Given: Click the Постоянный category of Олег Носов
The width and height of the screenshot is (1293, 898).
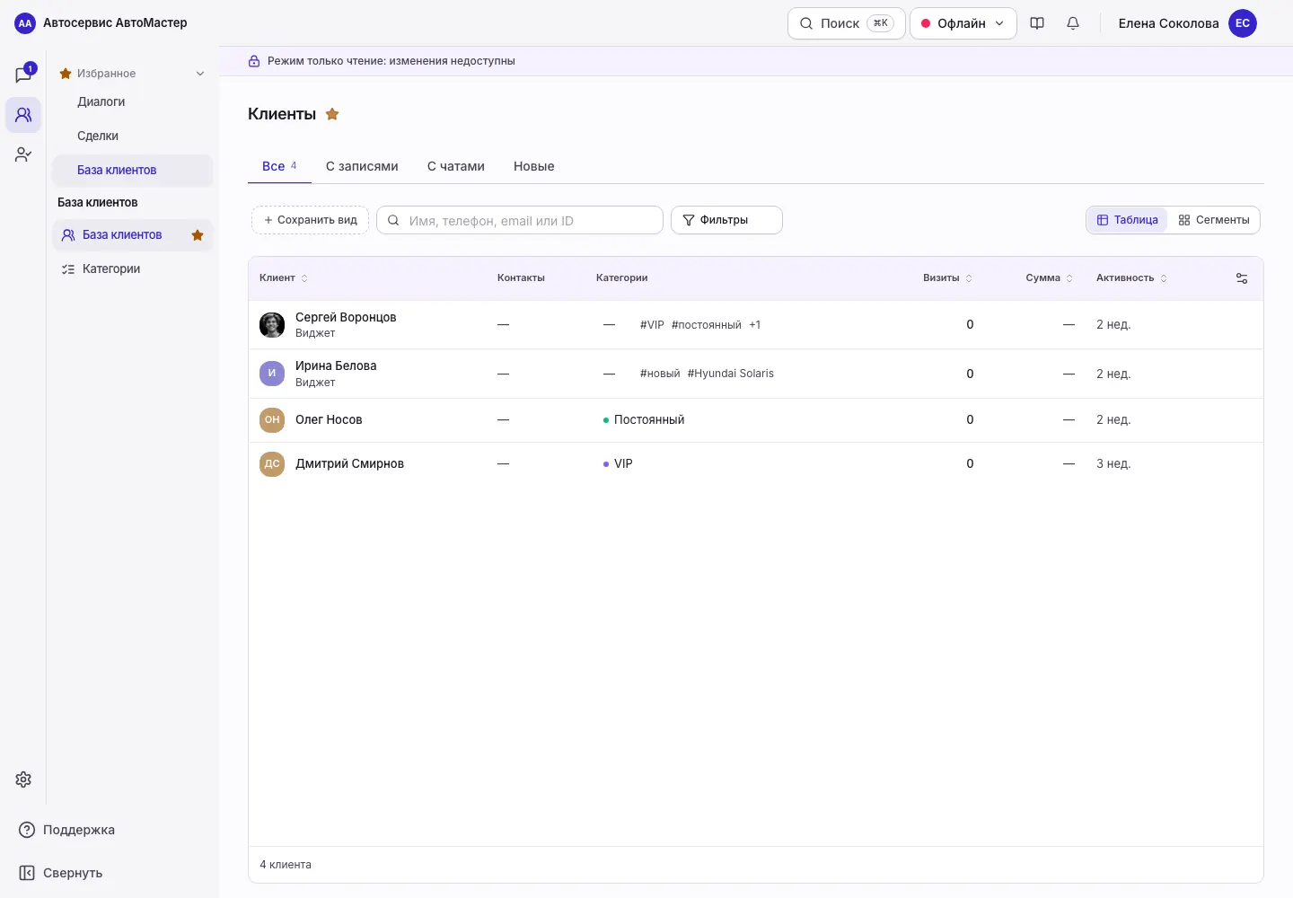Looking at the screenshot, I should click(644, 420).
